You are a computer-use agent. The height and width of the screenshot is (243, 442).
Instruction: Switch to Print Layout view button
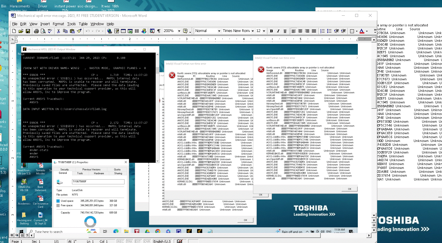tap(22, 235)
